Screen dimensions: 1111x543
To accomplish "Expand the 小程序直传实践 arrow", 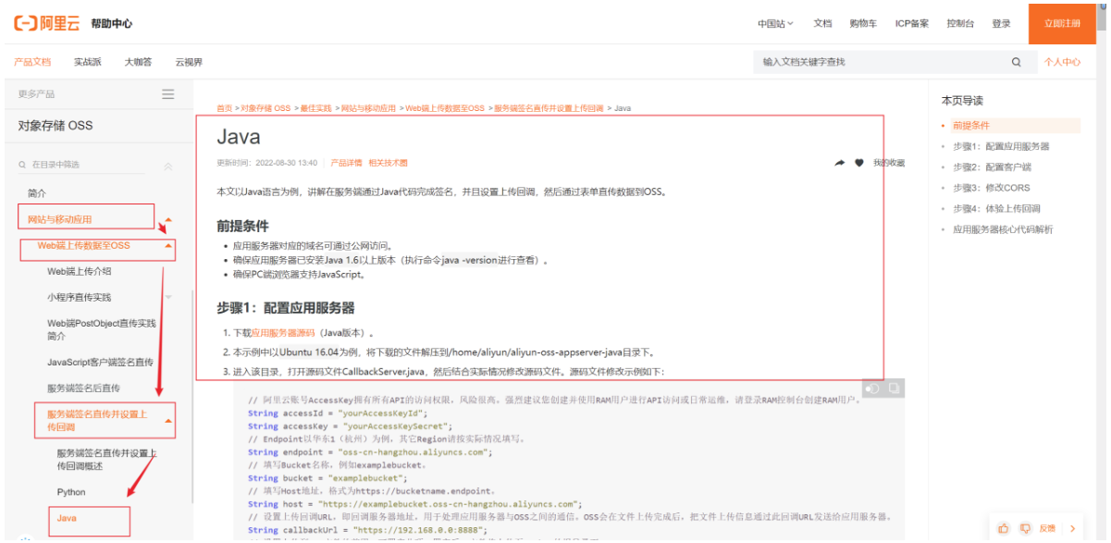I will click(x=168, y=297).
